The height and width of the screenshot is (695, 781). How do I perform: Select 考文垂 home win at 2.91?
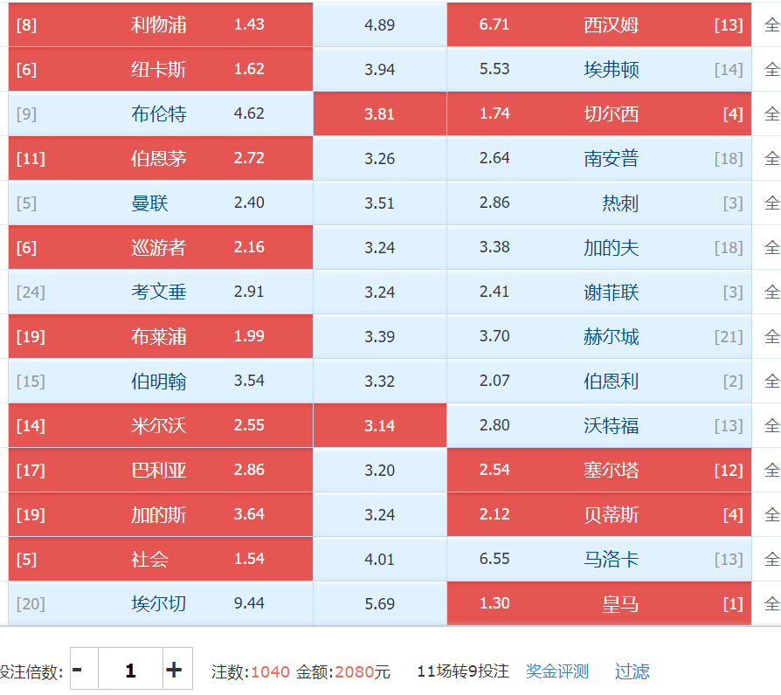pos(161,292)
